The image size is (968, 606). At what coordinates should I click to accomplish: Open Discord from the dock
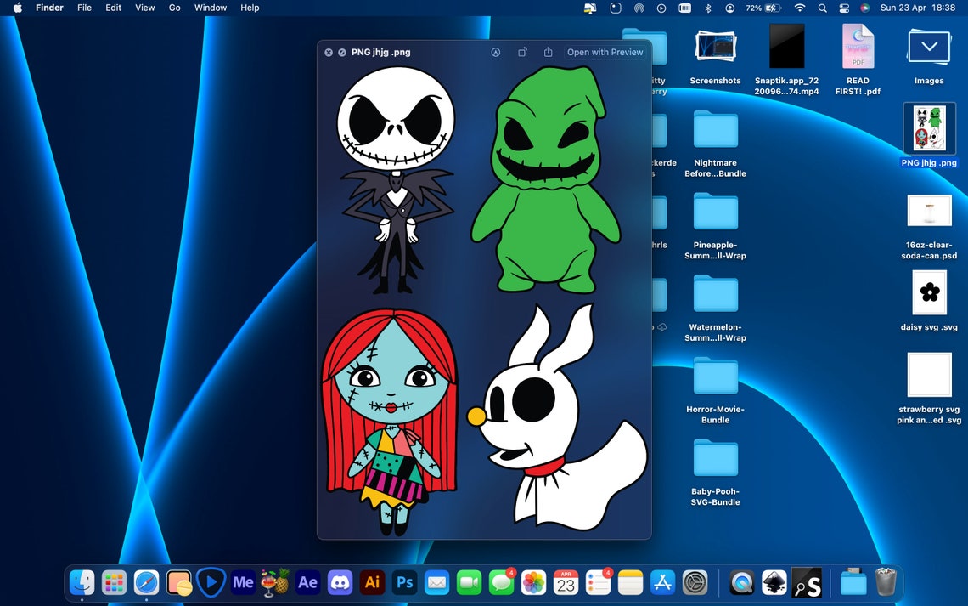coord(340,583)
